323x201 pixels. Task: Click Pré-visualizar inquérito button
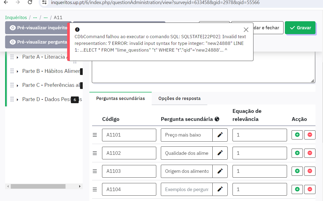click(x=38, y=28)
